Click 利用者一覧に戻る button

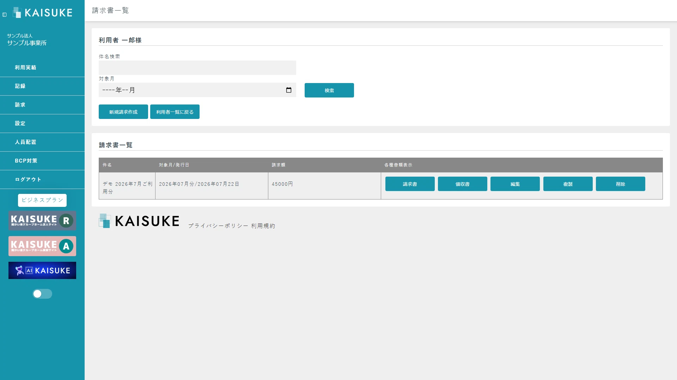[x=175, y=112]
